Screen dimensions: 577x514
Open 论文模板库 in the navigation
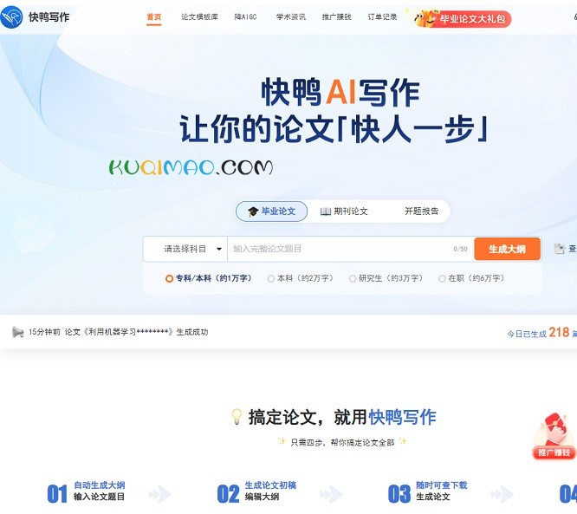tap(199, 17)
